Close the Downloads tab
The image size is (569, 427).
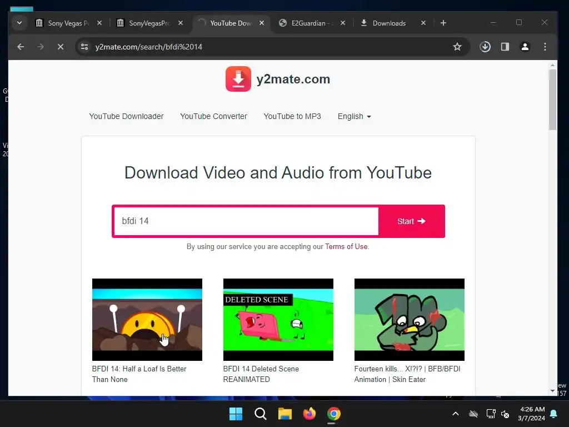click(423, 23)
